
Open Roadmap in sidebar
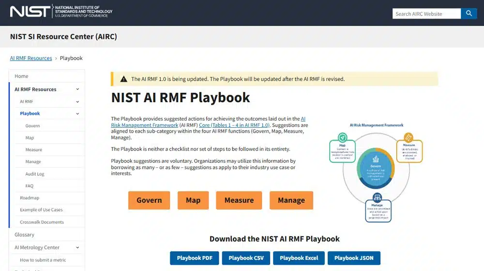point(30,198)
